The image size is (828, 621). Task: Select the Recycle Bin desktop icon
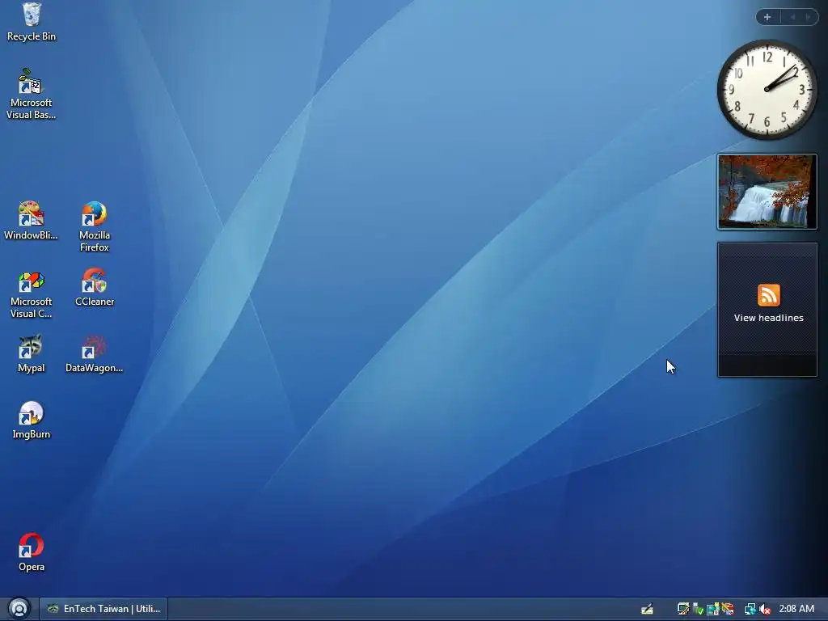[x=32, y=22]
